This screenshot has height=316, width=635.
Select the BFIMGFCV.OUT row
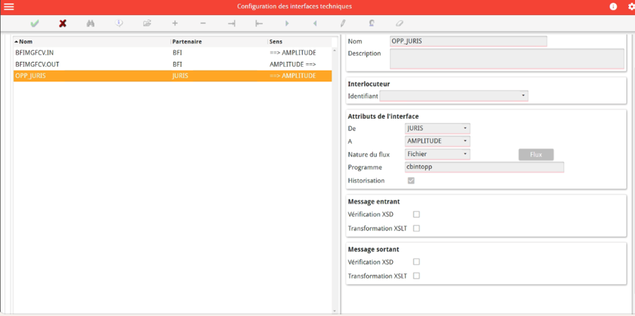point(37,64)
